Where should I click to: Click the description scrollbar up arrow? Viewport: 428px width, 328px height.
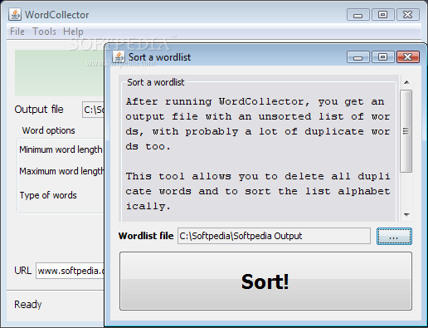[x=406, y=82]
